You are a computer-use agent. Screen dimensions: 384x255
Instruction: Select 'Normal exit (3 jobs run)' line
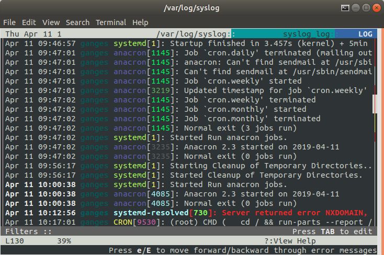151,128
